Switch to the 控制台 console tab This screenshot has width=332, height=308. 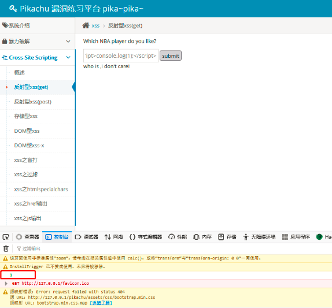(57, 237)
